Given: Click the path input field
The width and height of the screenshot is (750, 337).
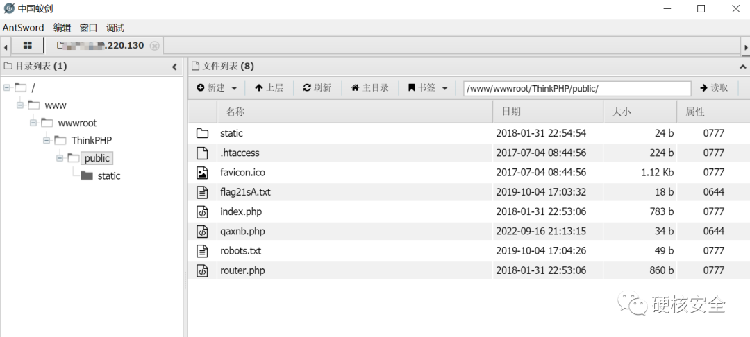Looking at the screenshot, I should tap(577, 88).
